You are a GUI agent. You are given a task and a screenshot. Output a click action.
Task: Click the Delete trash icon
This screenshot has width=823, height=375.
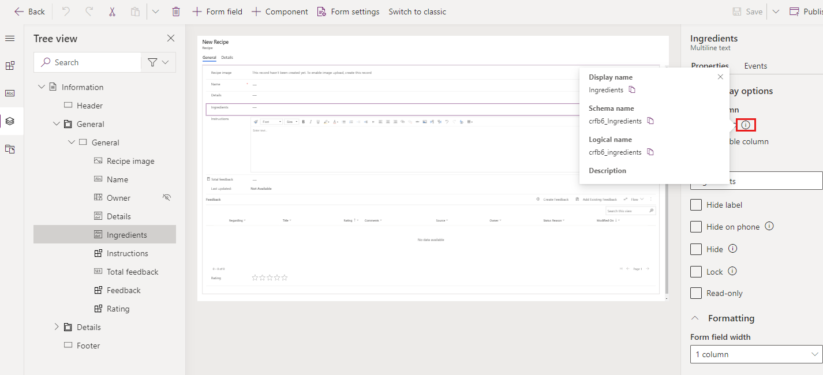(x=176, y=12)
